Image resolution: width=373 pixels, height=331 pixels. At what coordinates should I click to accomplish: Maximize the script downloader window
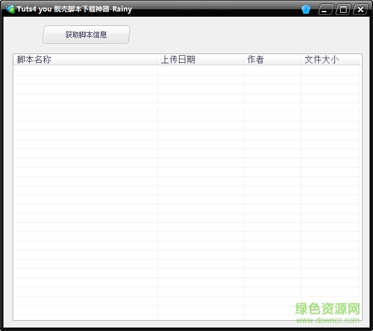click(x=343, y=9)
